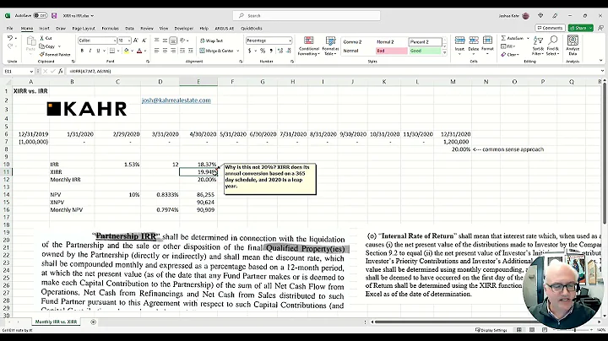Viewport: 608px width, 341px height.
Task: Toggle the AutoSave switch off/on
Action: tap(40, 15)
